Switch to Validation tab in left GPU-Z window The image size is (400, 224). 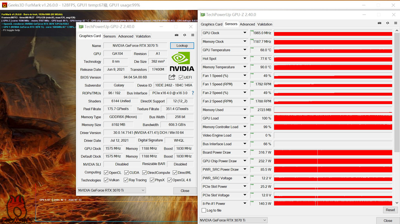tap(143, 36)
